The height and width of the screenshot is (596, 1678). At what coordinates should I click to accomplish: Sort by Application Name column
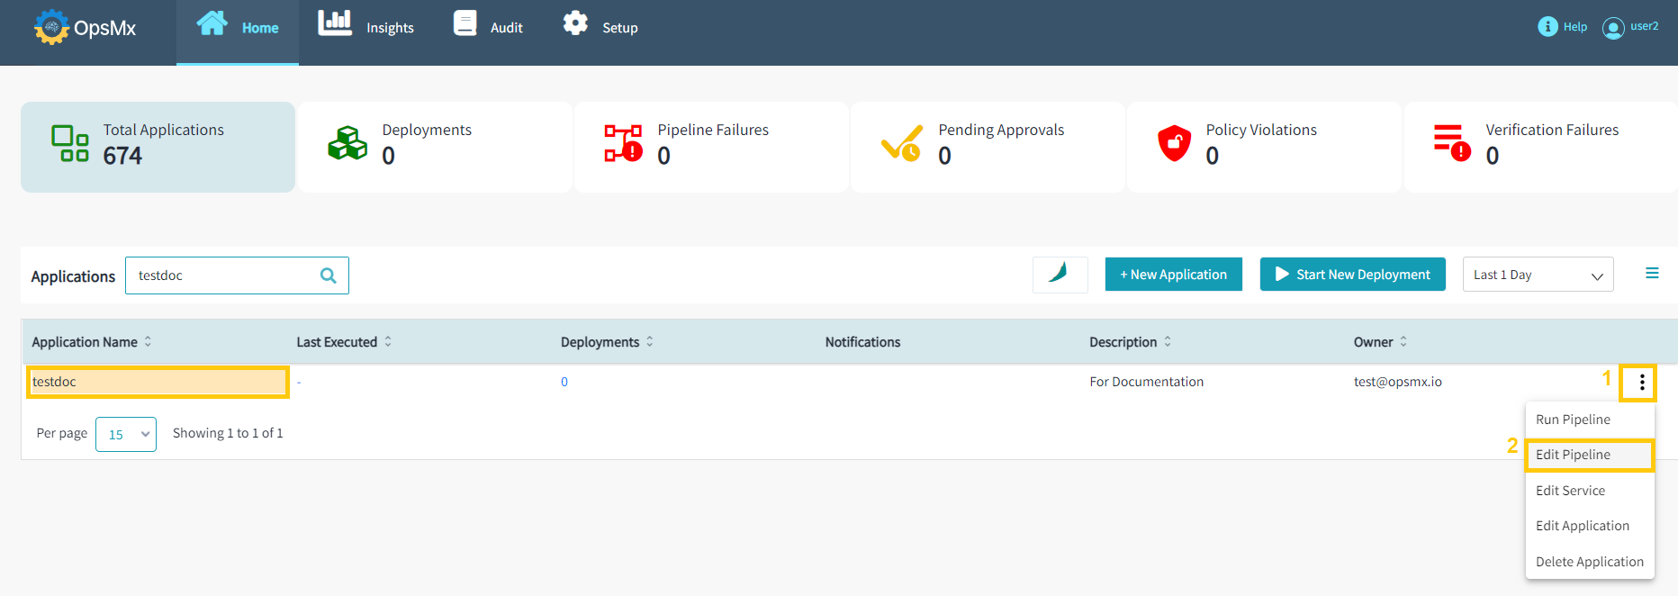(148, 342)
